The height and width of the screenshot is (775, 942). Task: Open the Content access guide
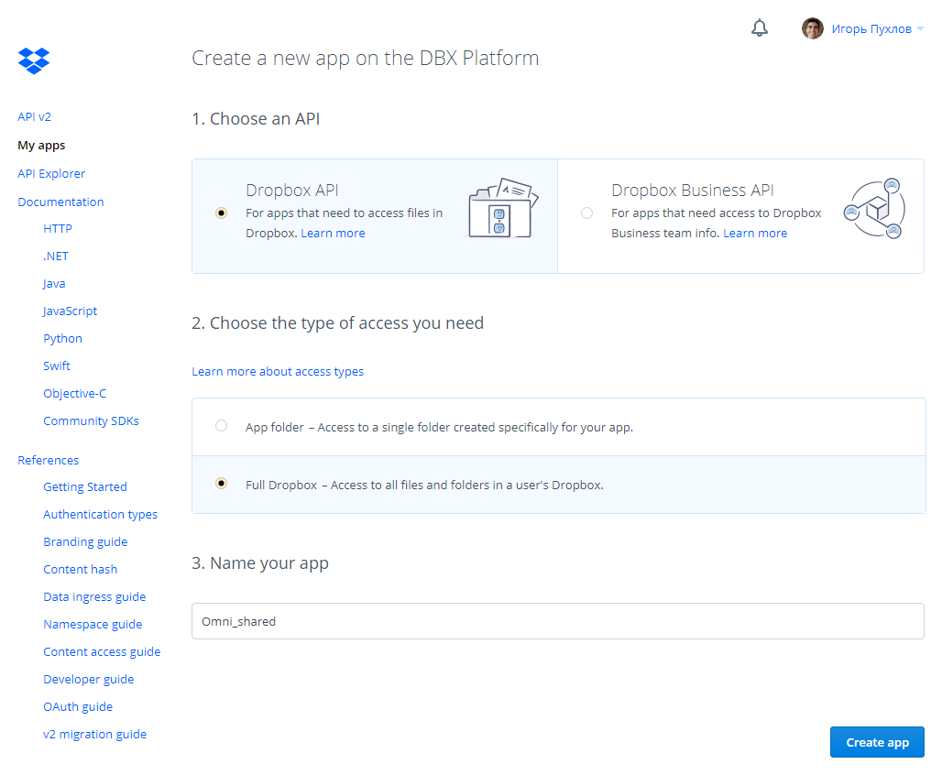click(x=102, y=652)
